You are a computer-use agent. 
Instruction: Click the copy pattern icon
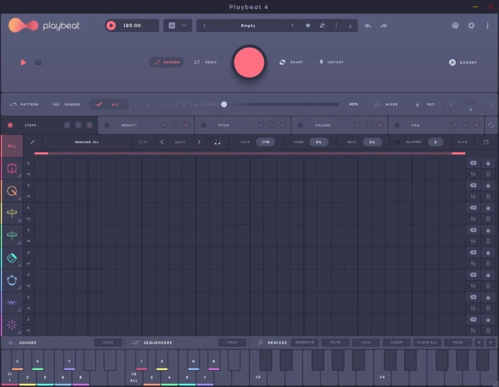click(486, 142)
